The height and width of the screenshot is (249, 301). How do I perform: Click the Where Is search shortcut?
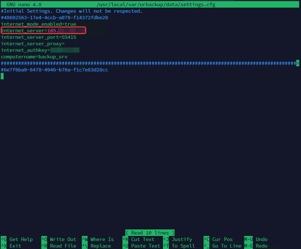pos(102,239)
